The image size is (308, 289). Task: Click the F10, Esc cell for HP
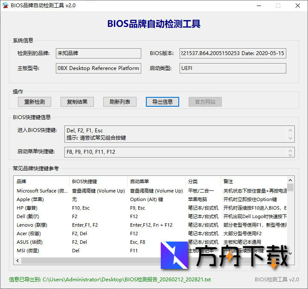pos(81,208)
